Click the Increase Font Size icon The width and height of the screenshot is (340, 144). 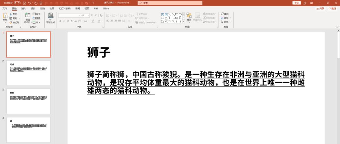point(92,15)
